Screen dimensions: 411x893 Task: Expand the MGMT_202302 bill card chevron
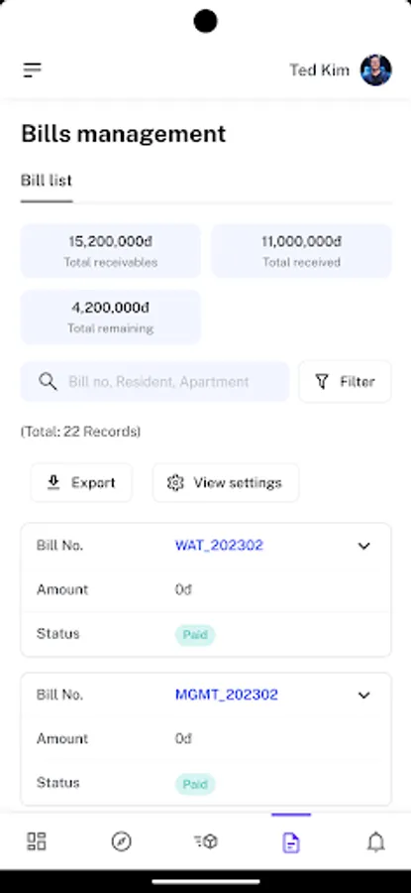click(363, 696)
